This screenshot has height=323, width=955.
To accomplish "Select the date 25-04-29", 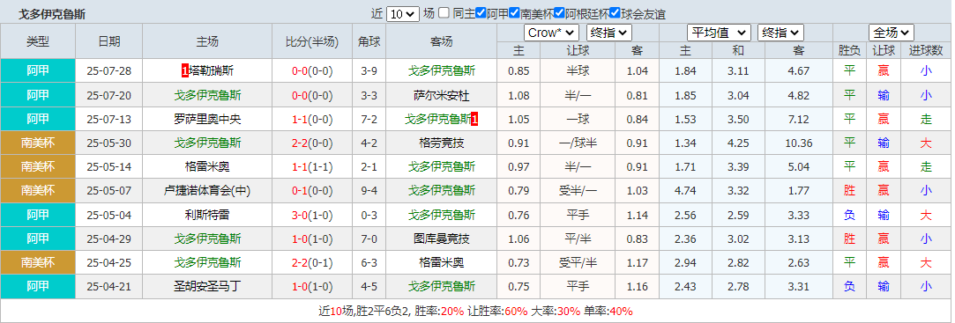I will (x=109, y=239).
